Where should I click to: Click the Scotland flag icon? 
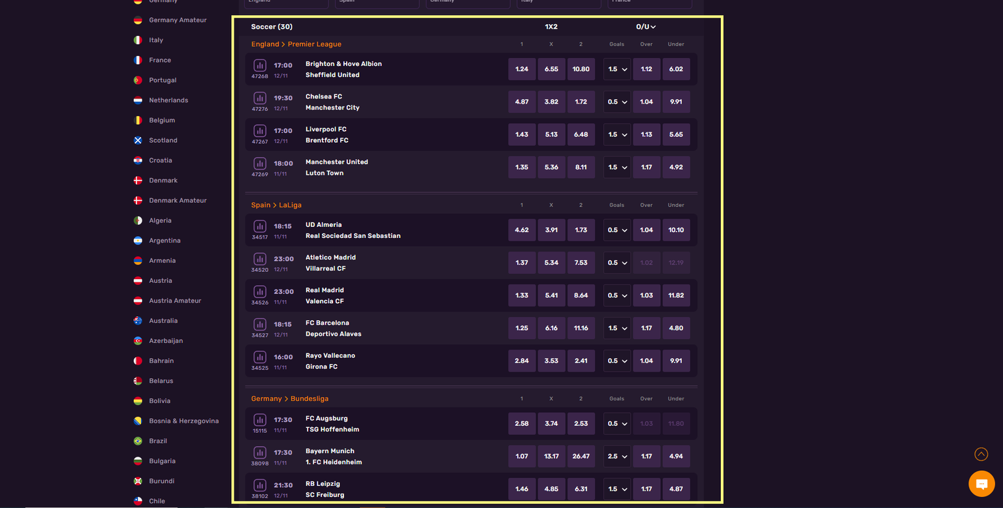138,140
